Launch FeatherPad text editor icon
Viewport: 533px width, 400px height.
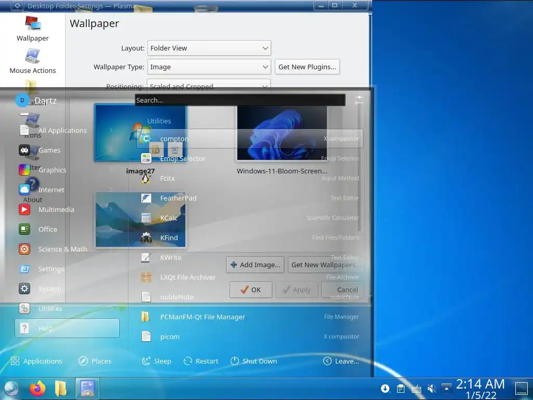146,198
